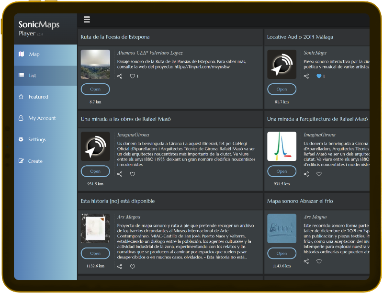Click Brrr! thumbnail of Abrazar el frío

(282, 228)
